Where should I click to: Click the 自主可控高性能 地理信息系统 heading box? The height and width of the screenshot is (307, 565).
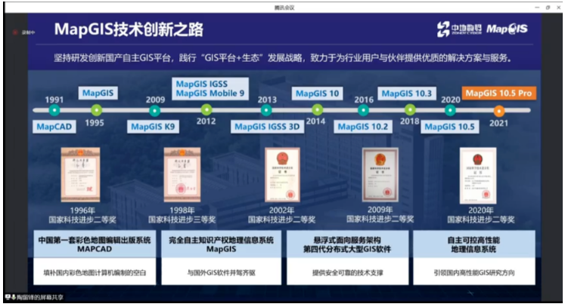point(473,244)
